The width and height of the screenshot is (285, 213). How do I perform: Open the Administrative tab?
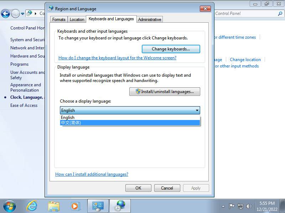(150, 20)
